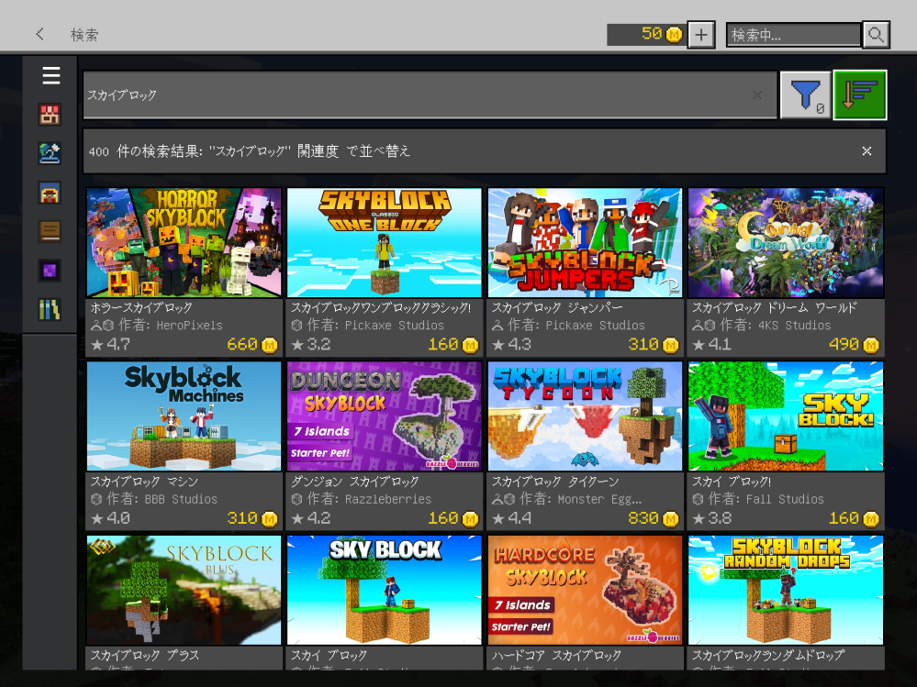Open the hamburger menu in the sidebar
This screenshot has width=917, height=687.
pos(50,75)
